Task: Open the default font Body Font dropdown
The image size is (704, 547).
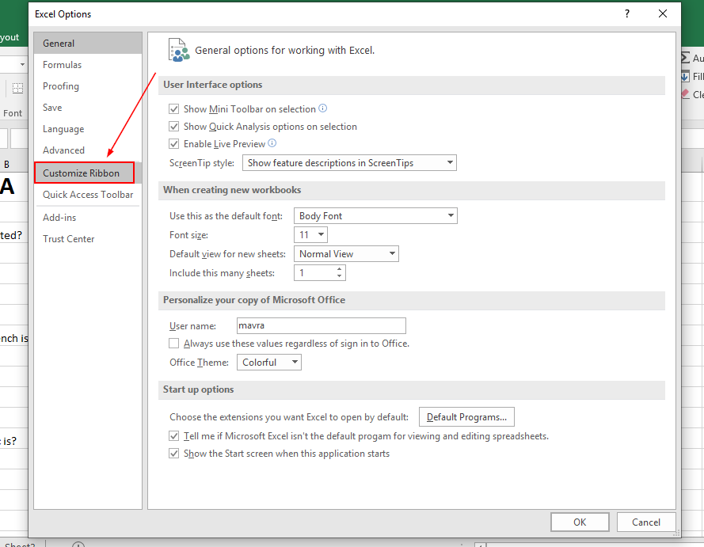Action: pos(375,216)
